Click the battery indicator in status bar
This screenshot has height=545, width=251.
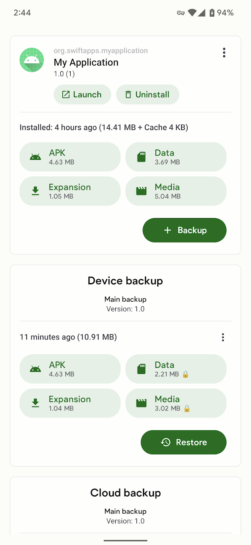(x=212, y=12)
